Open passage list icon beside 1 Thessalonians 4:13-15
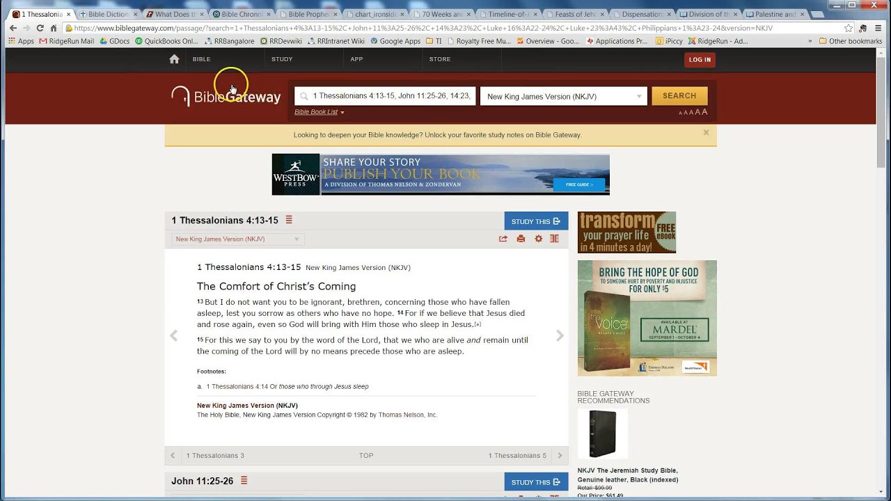This screenshot has height=501, width=891. pyautogui.click(x=289, y=220)
